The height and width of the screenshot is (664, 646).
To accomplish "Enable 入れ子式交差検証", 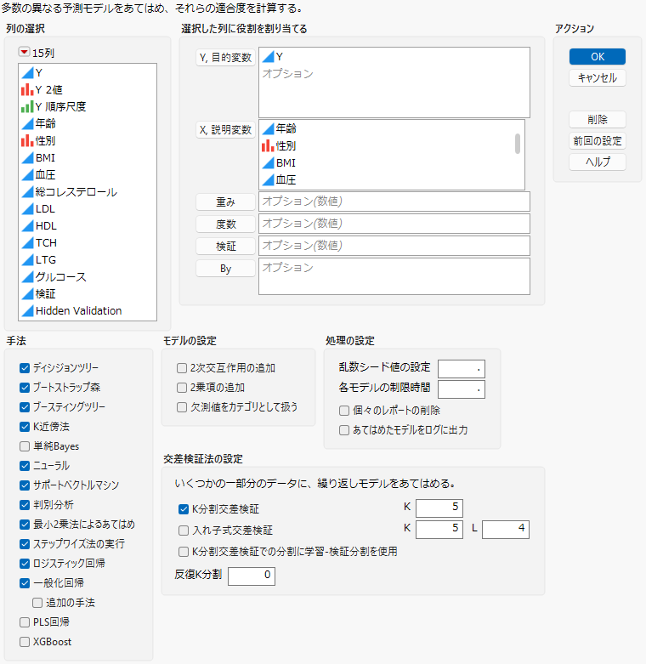I will tap(184, 531).
